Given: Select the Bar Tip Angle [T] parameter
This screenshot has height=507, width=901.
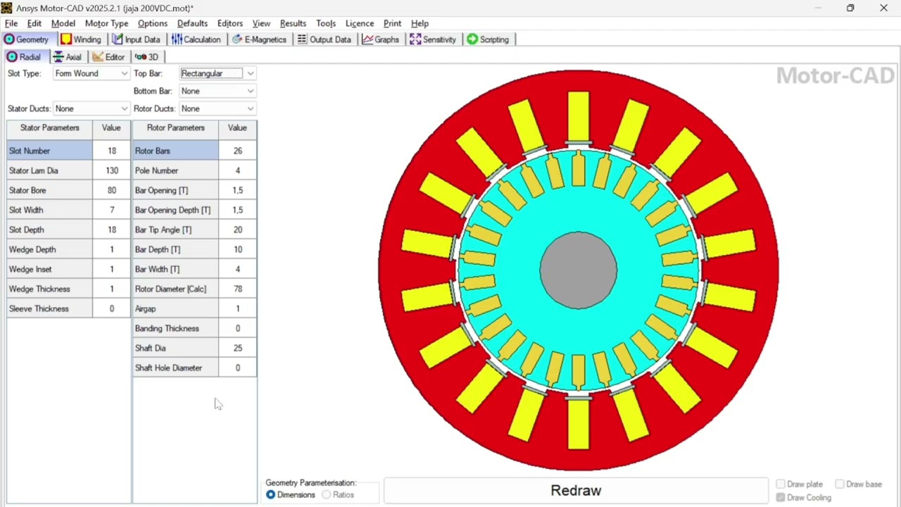Looking at the screenshot, I should (175, 230).
